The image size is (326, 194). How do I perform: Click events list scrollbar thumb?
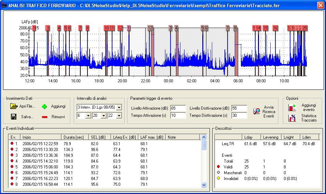pyautogui.click(x=204, y=145)
